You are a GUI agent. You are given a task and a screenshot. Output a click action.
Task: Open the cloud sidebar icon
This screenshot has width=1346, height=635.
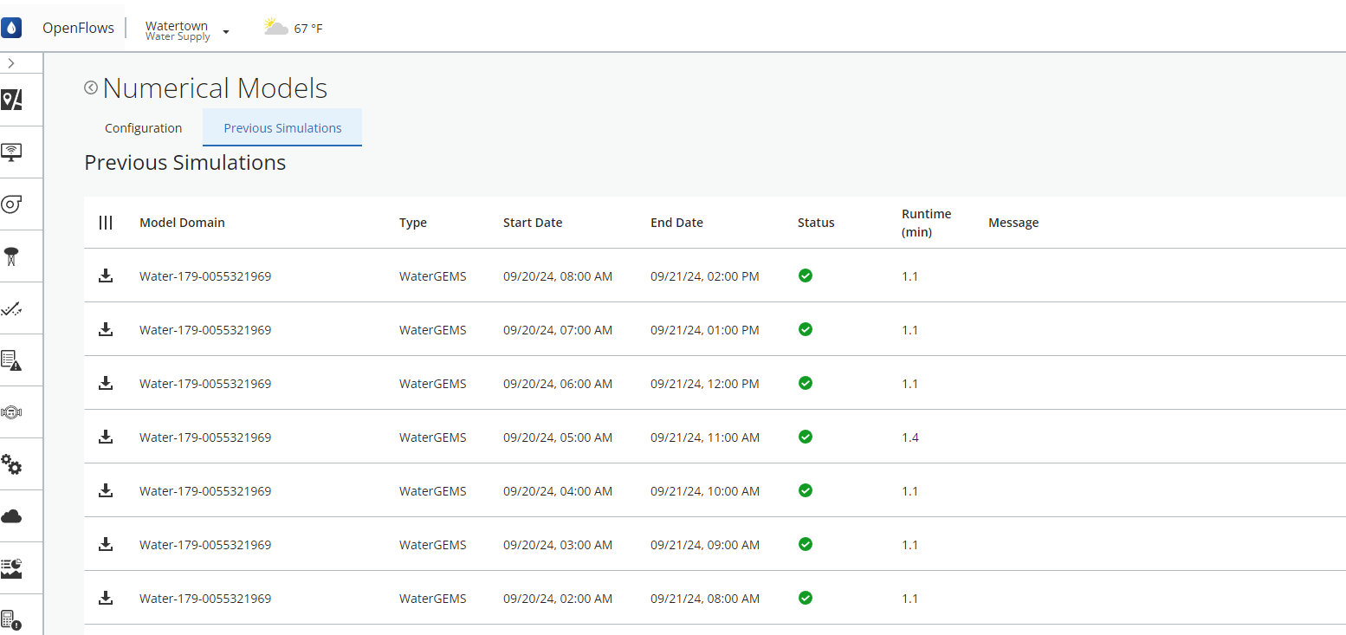pos(11,516)
